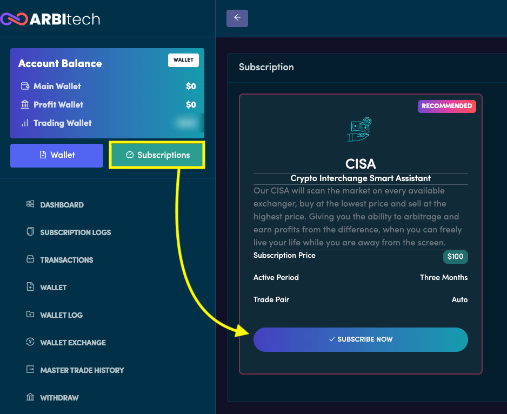
Task: Click the WALLET badge on Account Balance
Action: (x=183, y=60)
